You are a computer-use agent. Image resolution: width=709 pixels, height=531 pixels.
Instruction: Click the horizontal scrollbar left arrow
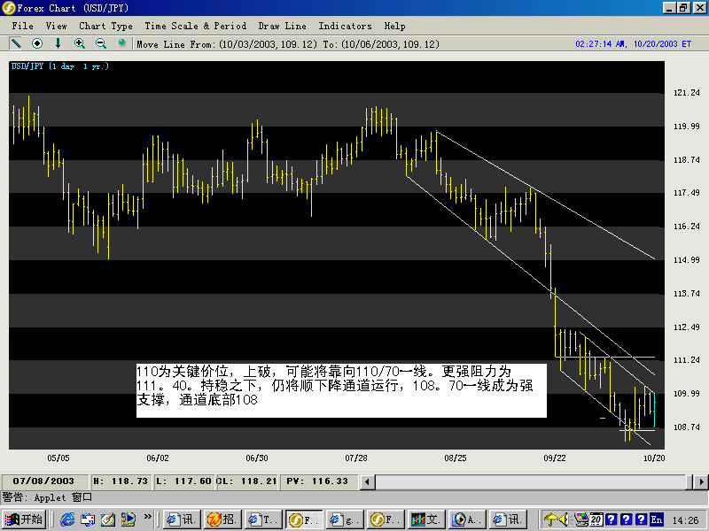366,481
